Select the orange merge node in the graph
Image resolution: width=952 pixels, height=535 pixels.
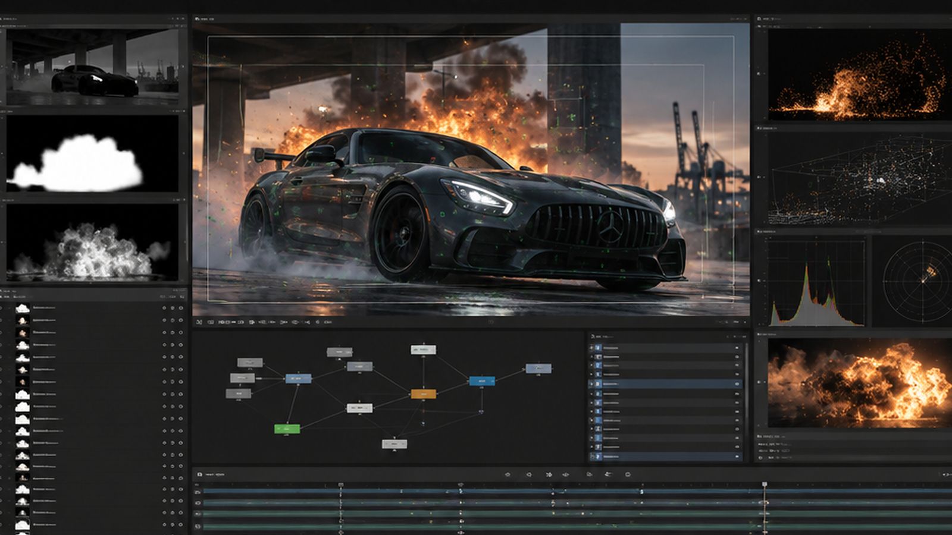423,394
